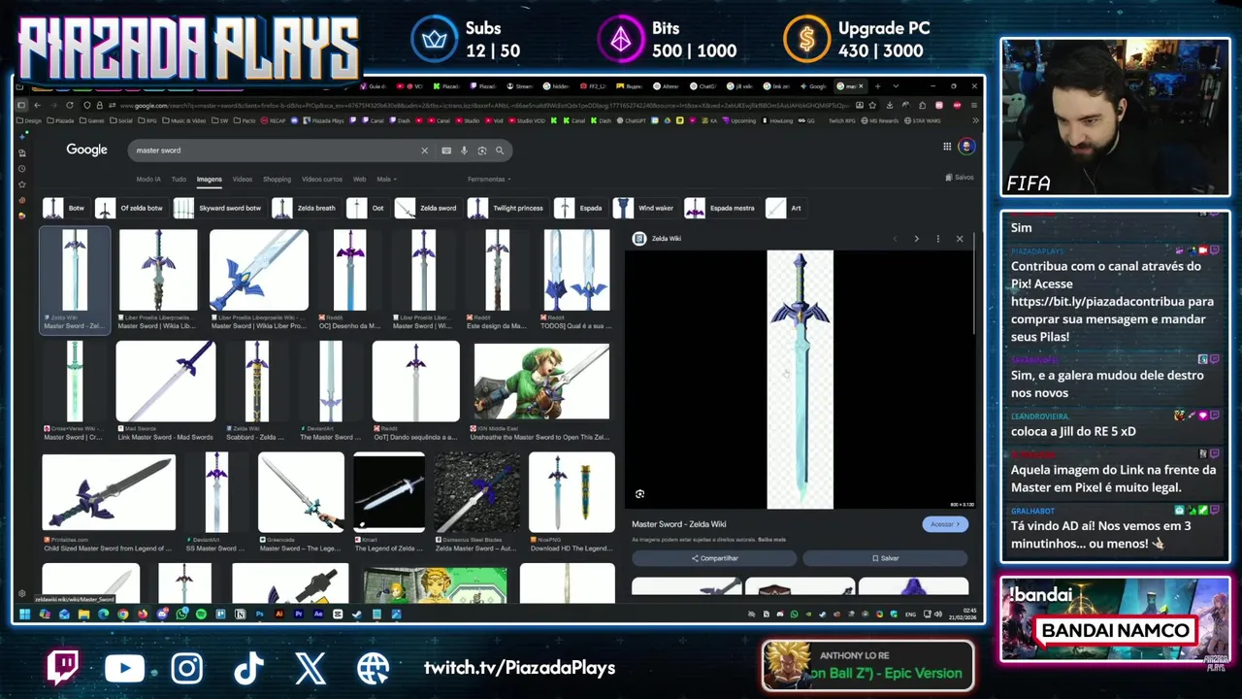
Task: Close the Zelda Wiki image preview
Action: 960,239
